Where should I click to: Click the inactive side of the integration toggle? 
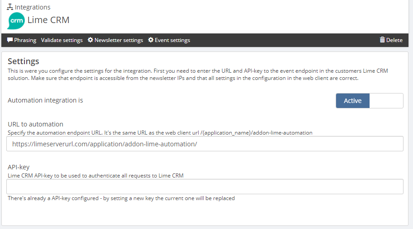(x=386, y=101)
